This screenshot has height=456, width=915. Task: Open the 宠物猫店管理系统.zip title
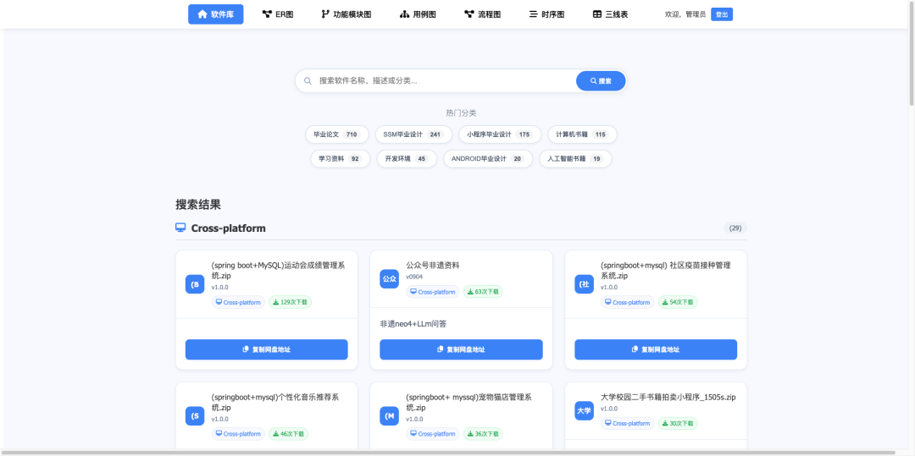[469, 403]
